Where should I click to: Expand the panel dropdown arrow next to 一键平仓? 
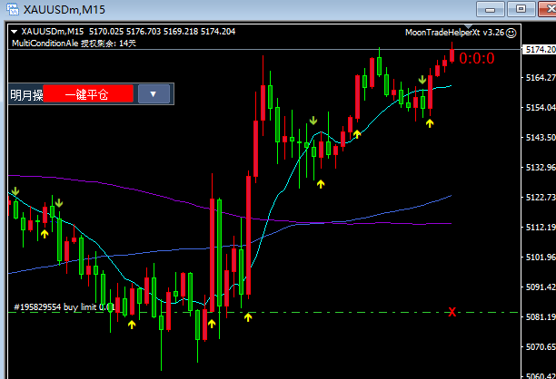154,94
